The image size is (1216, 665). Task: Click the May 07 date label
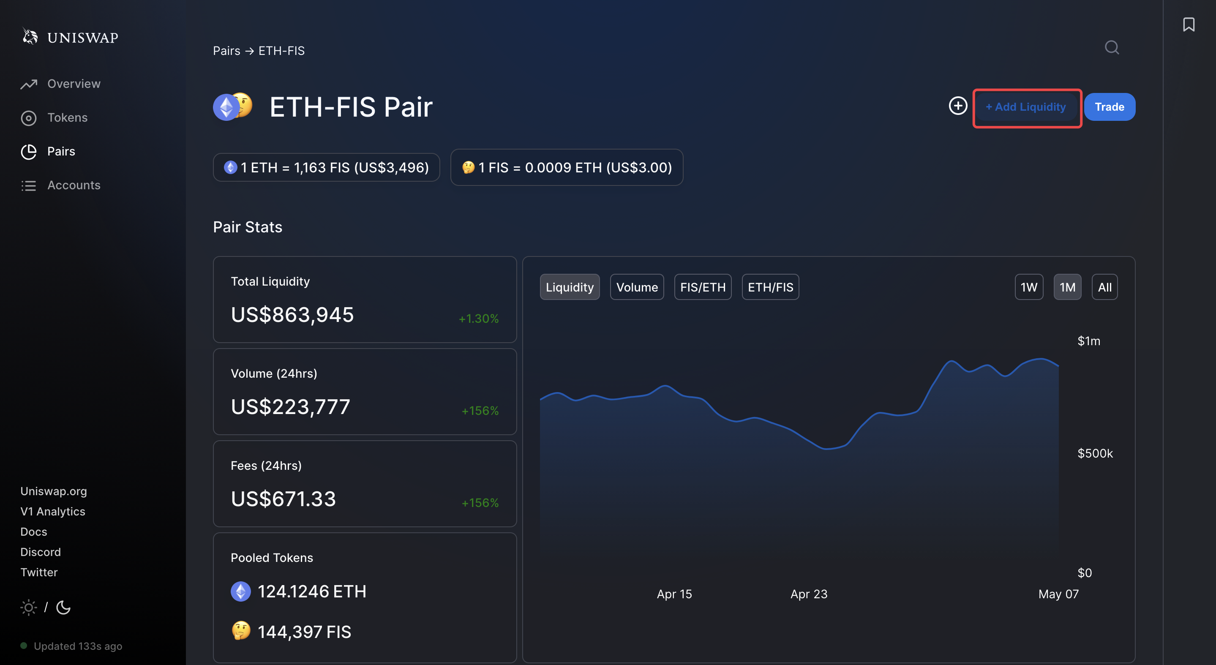pos(1058,594)
